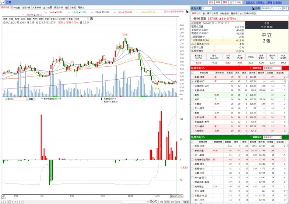Viewport: 289px width, 204px height.
Task: Open the 日線 period dropdown
Action: tap(81, 19)
